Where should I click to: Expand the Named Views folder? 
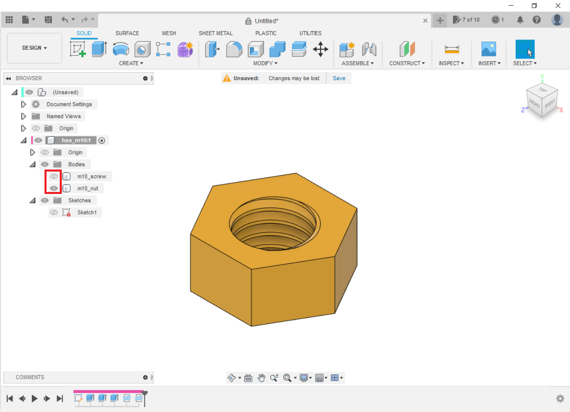[x=23, y=116]
